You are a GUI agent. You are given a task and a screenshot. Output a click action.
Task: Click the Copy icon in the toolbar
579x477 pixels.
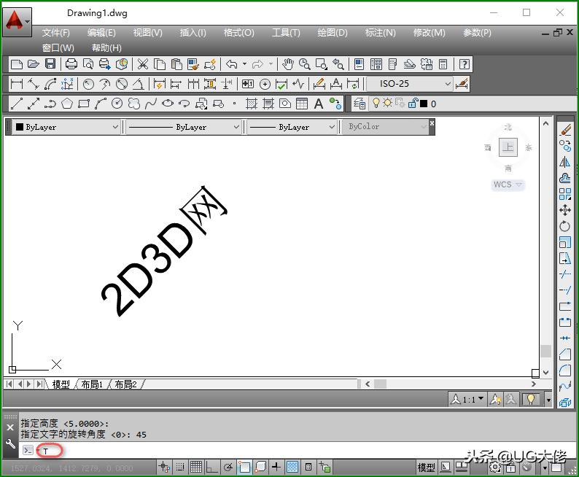pos(160,64)
